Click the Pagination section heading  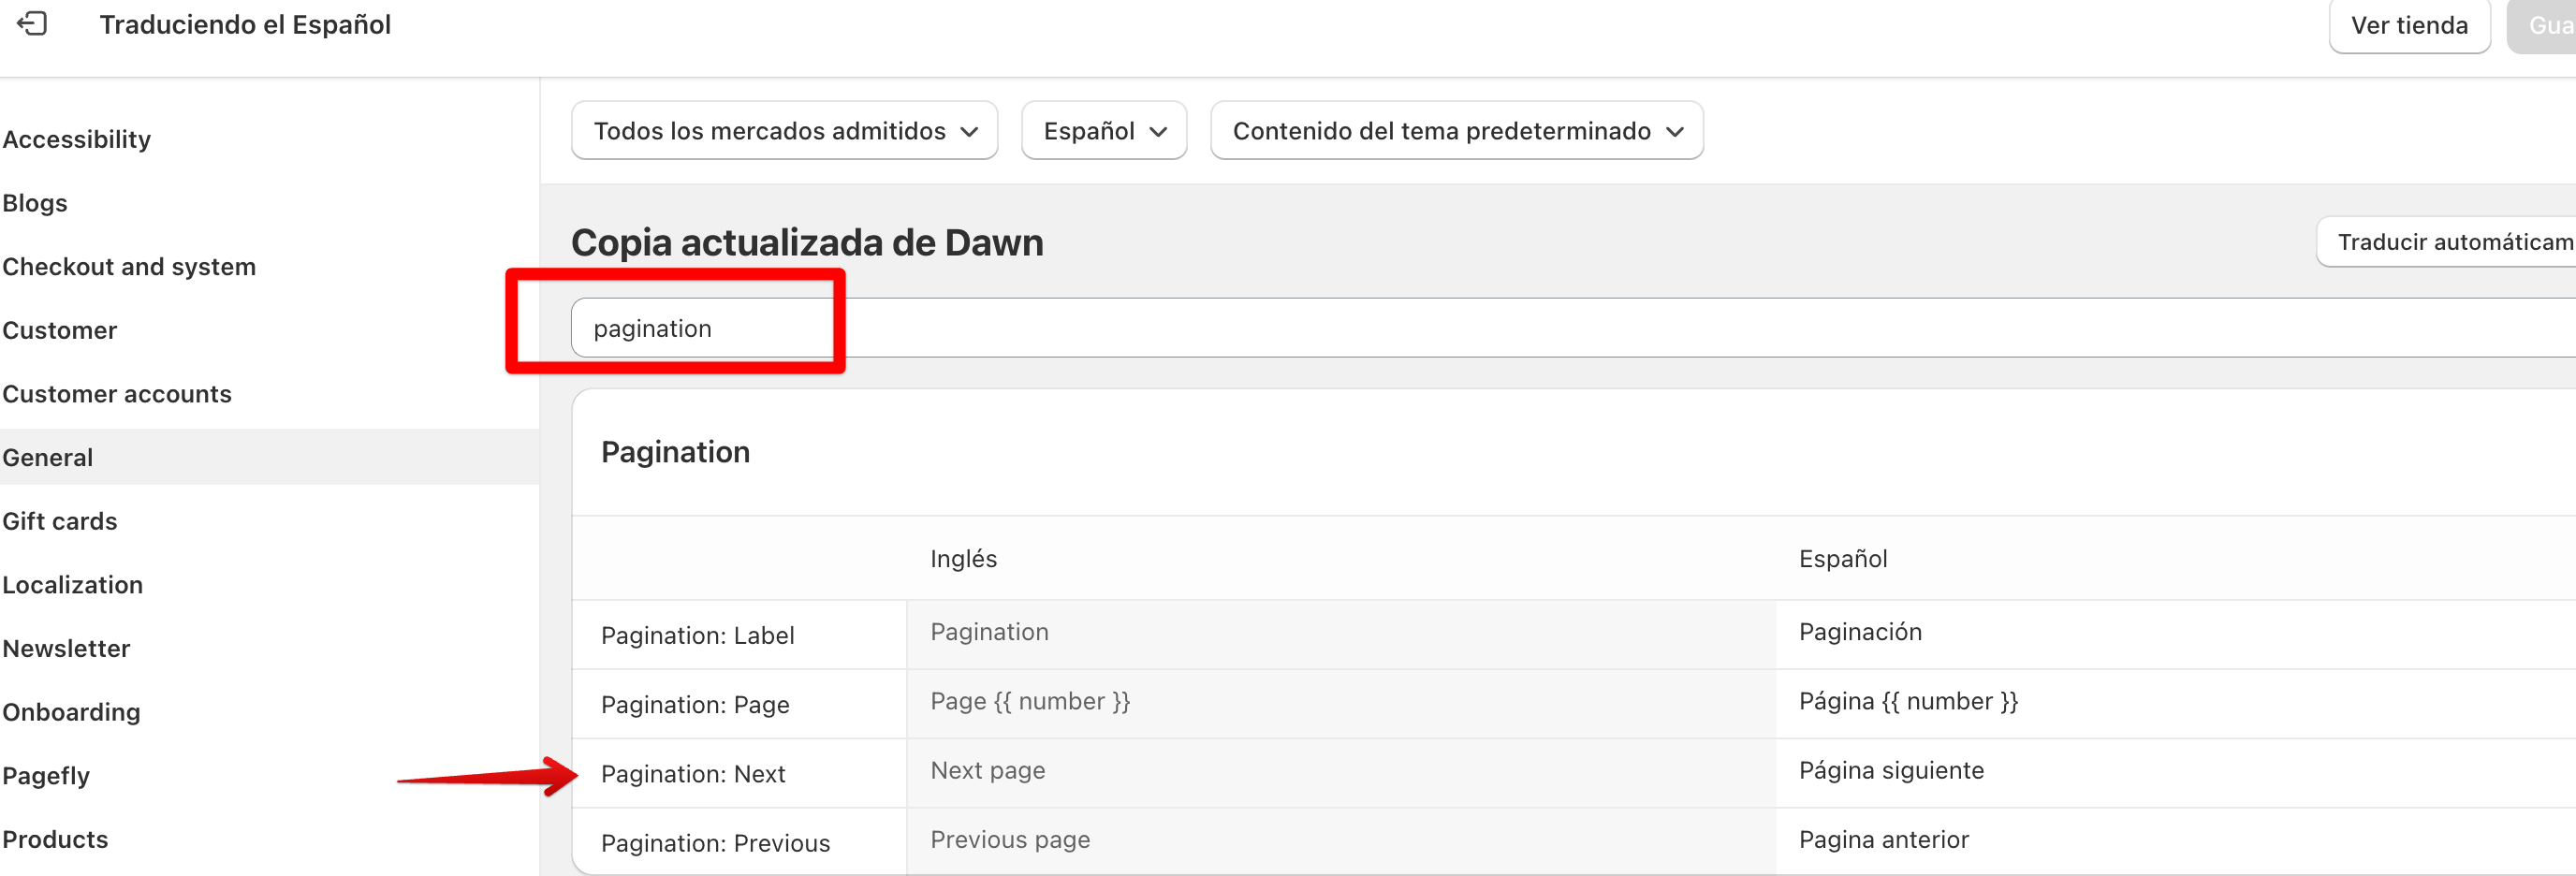click(x=675, y=452)
